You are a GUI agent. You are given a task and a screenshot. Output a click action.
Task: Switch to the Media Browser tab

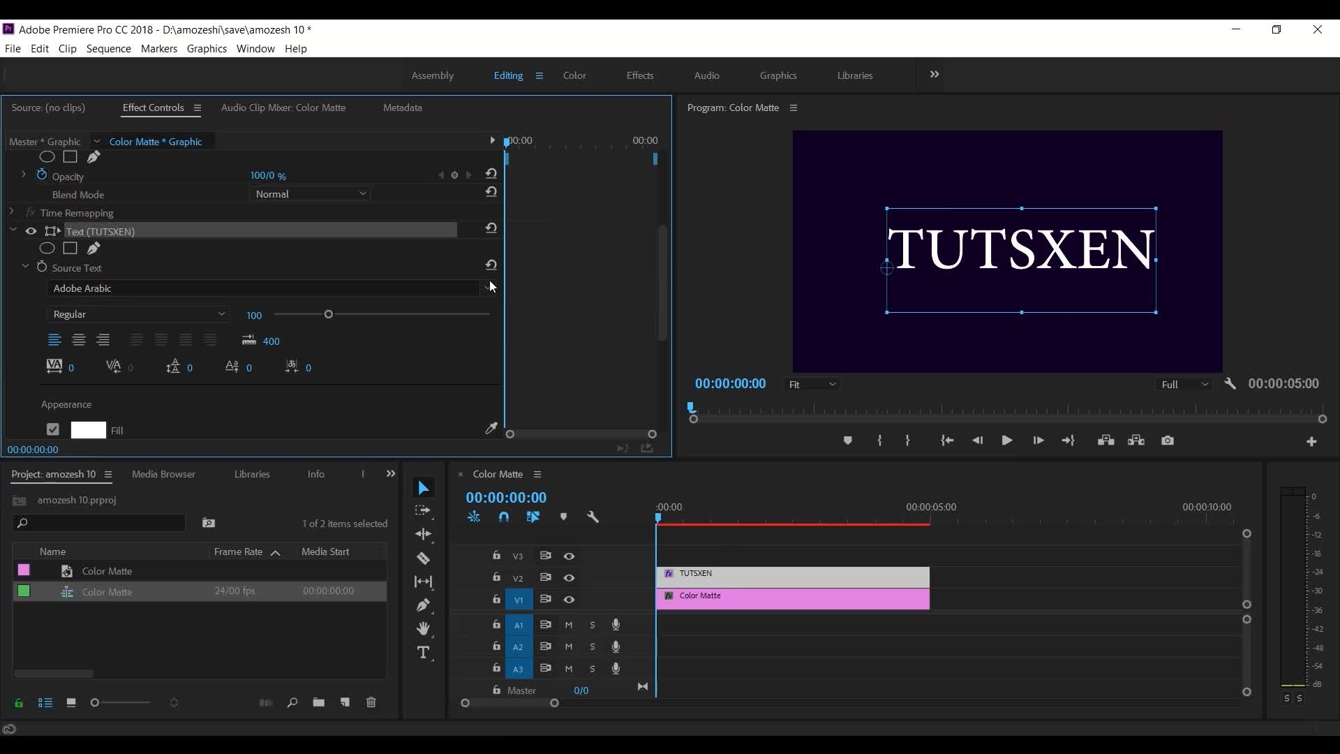pyautogui.click(x=163, y=474)
